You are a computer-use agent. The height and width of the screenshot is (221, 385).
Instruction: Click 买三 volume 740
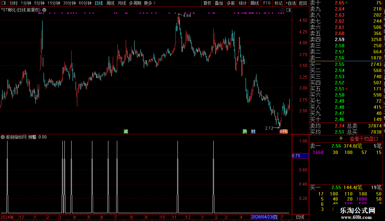pyautogui.click(x=378, y=76)
